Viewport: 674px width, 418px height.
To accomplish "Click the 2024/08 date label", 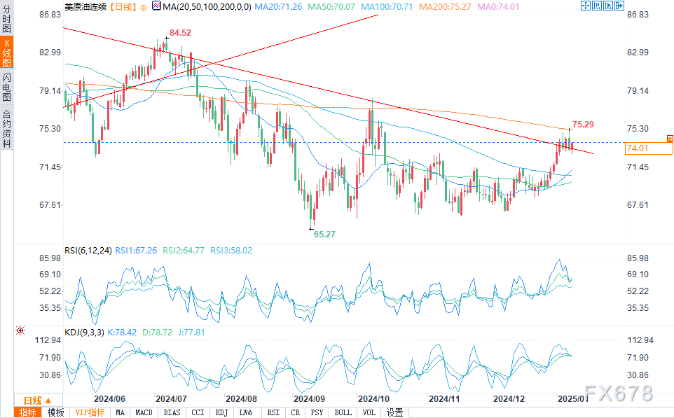I will [x=241, y=398].
